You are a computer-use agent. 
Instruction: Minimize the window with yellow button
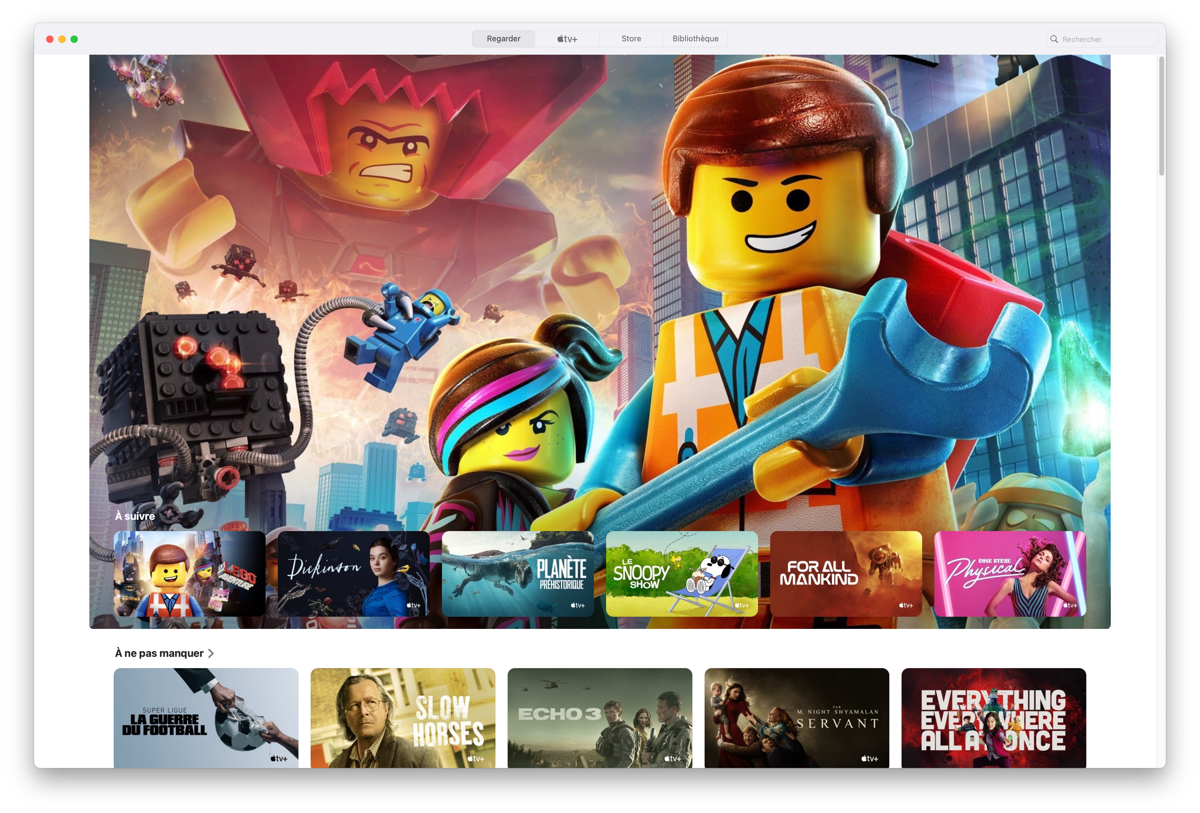[x=62, y=39]
